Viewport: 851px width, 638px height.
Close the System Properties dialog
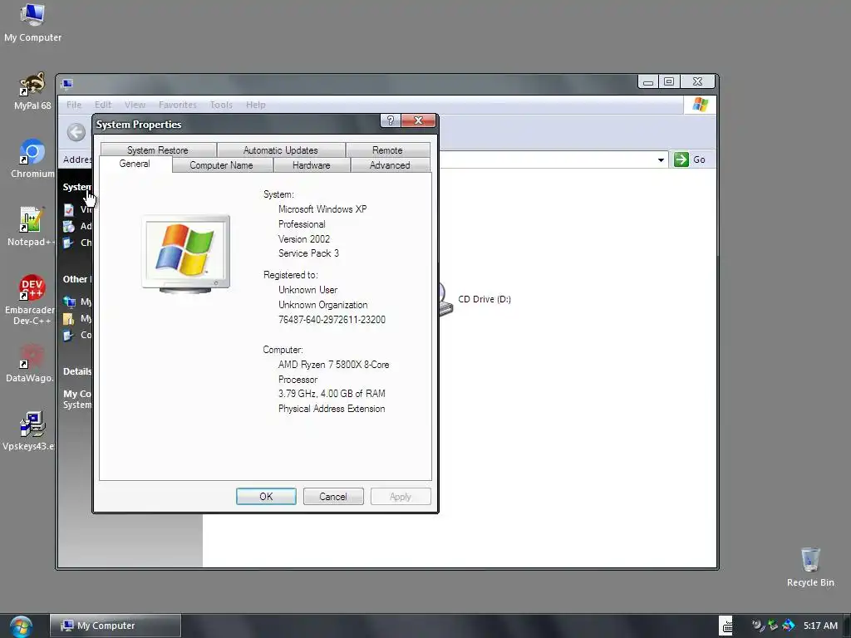(x=418, y=120)
